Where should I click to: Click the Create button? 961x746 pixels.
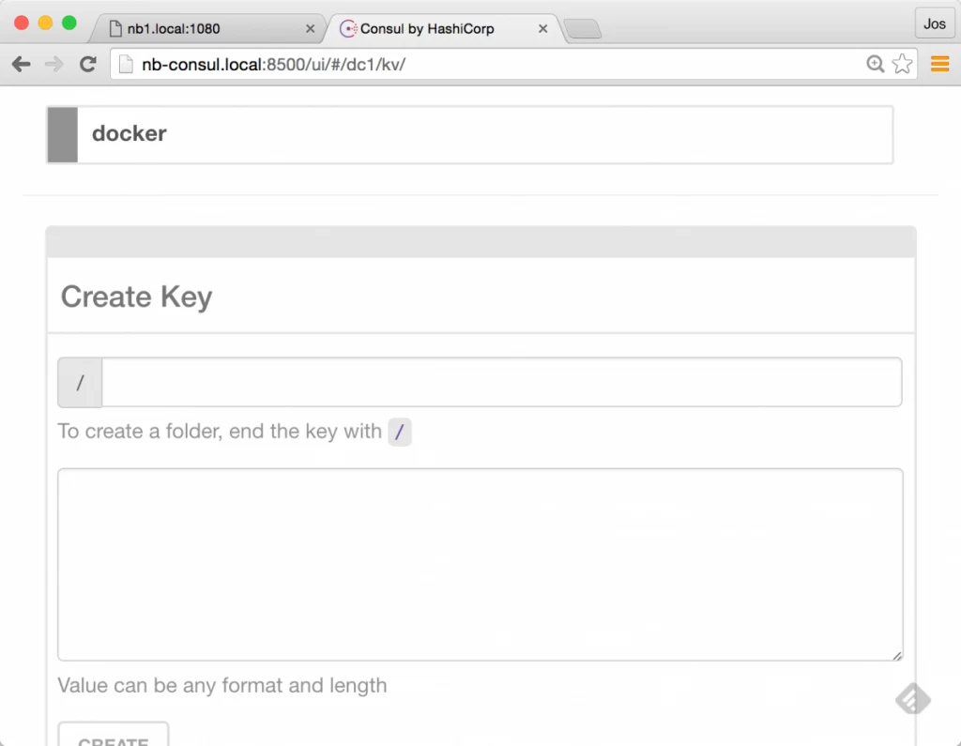[x=114, y=735]
